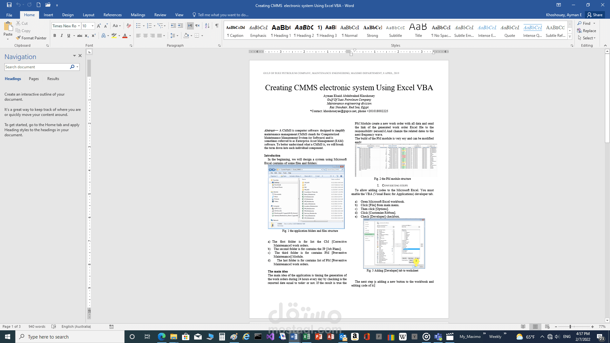Expand the line spacing options
Image resolution: width=610 pixels, height=343 pixels.
[177, 36]
